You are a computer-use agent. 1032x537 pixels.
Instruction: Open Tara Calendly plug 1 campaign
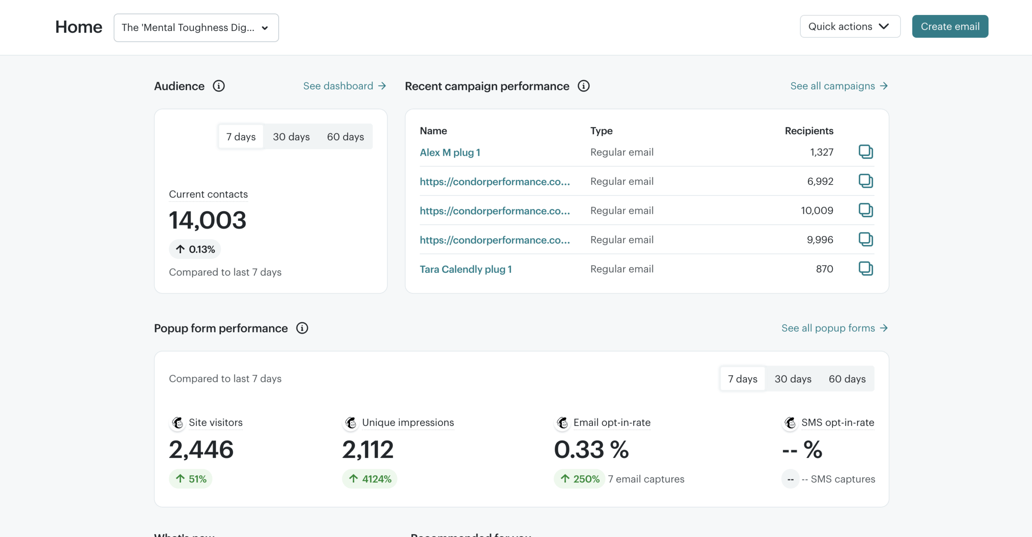point(466,269)
